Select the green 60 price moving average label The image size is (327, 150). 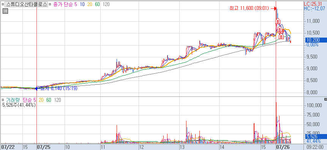coord(97,4)
